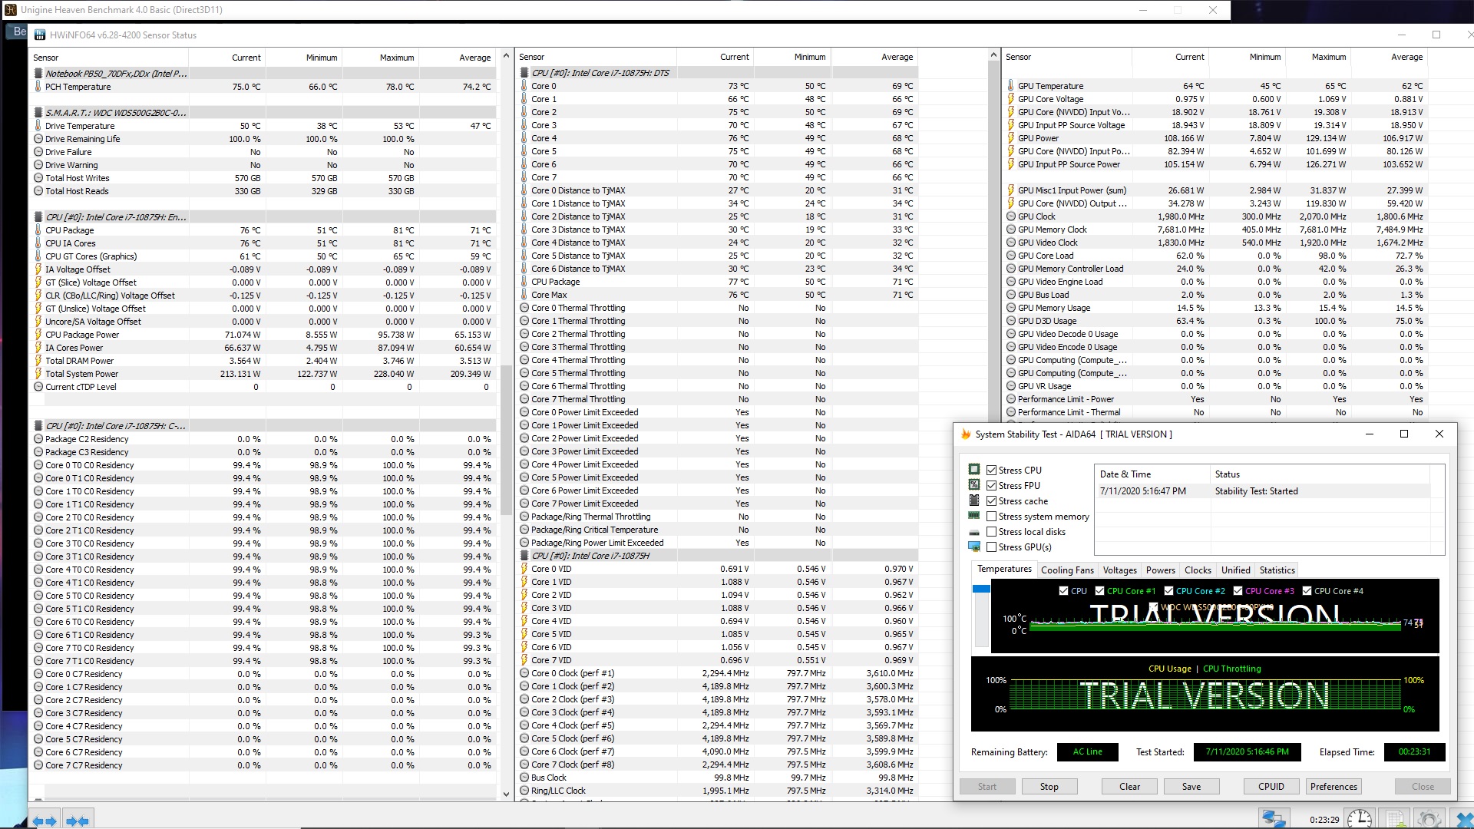Enable the Stress system memory checkbox
This screenshot has height=829, width=1474.
coord(992,517)
